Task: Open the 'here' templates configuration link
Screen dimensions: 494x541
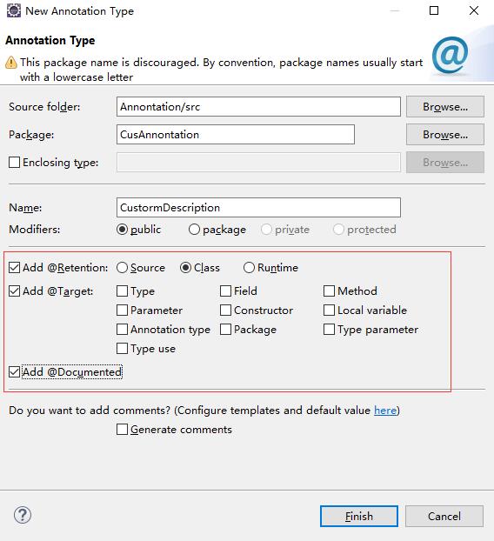Action: tap(385, 411)
